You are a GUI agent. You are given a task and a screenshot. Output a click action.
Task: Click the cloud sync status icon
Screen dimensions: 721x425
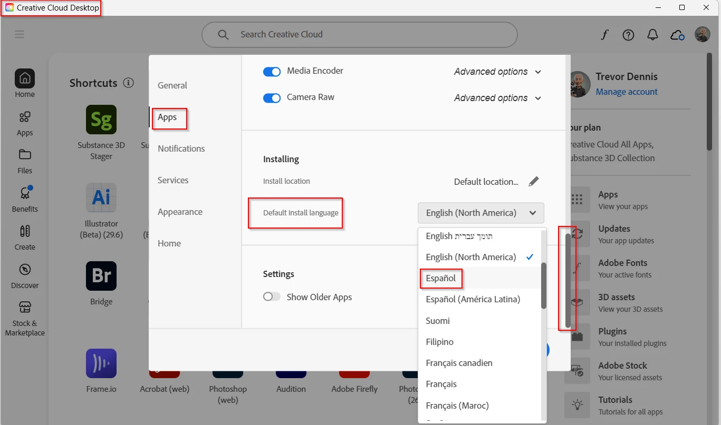677,35
